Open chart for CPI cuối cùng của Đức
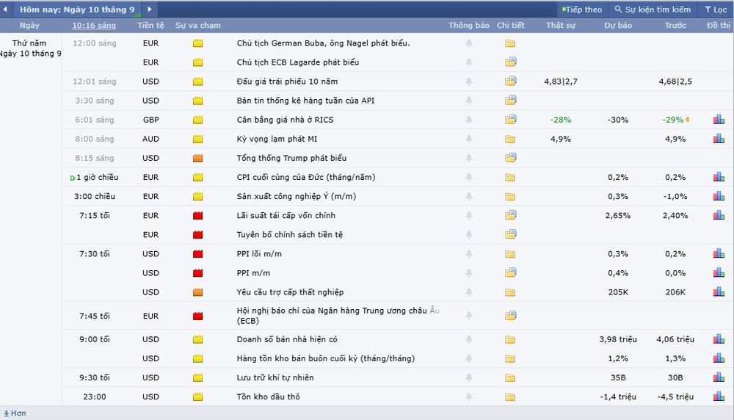This screenshot has width=734, height=420. (719, 177)
